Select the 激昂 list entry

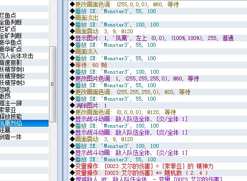tap(24, 96)
